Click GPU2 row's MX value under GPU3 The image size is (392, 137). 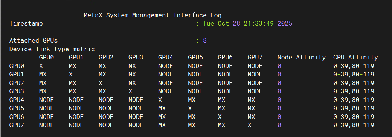click(132, 83)
